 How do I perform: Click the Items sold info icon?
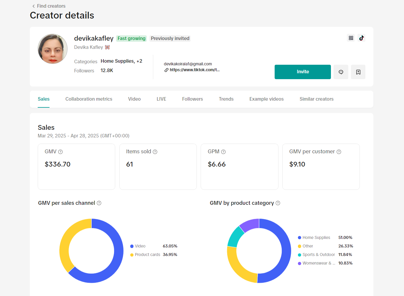tap(155, 152)
